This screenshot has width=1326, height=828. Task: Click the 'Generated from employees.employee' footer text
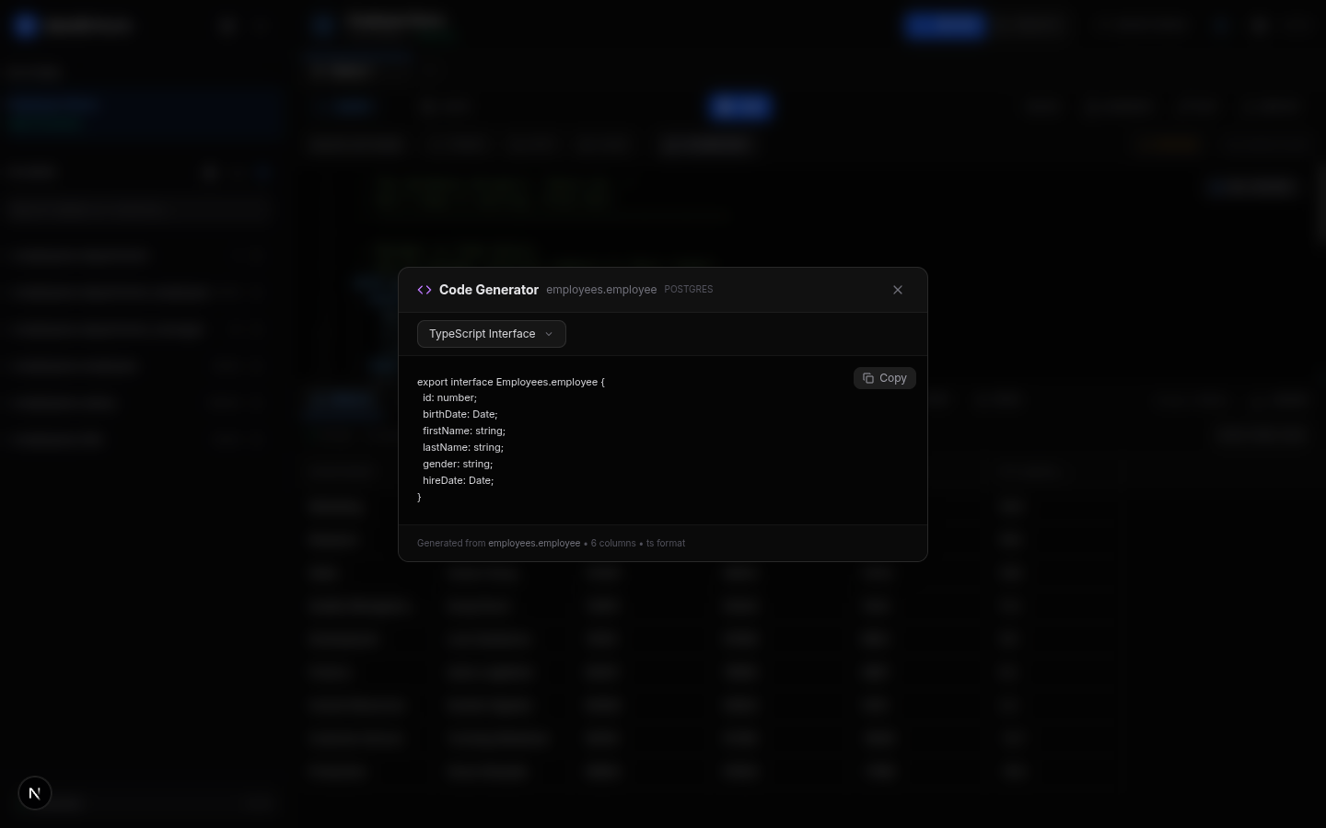click(498, 544)
